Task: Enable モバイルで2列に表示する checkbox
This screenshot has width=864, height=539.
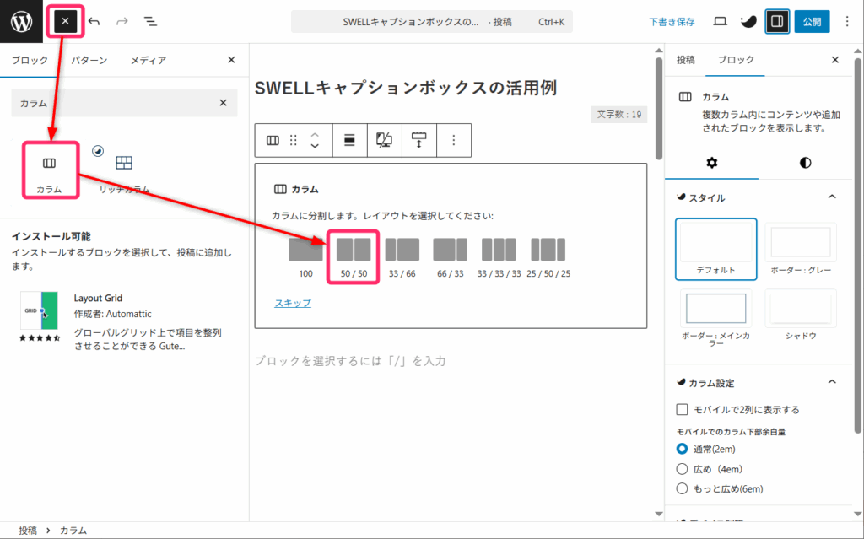Action: tap(682, 409)
